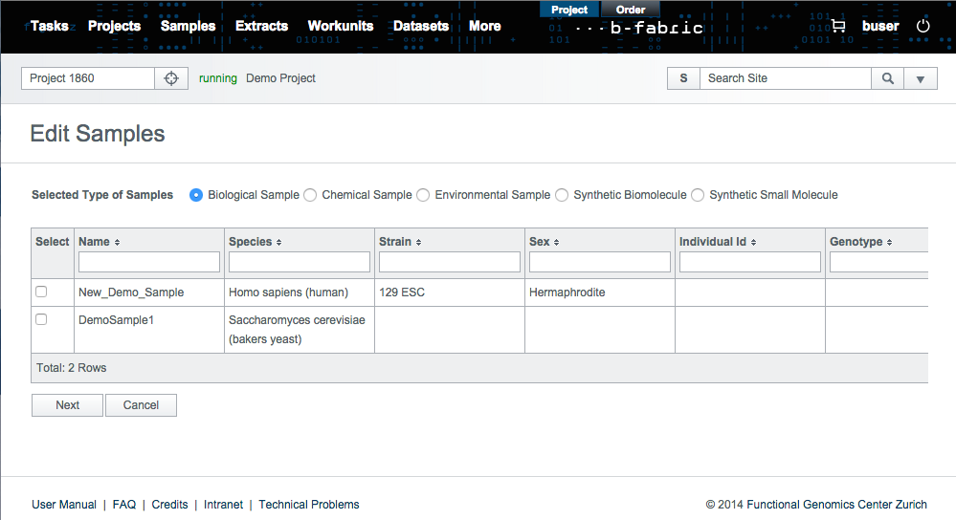Switch to the Order tab
956x520 pixels.
[631, 10]
